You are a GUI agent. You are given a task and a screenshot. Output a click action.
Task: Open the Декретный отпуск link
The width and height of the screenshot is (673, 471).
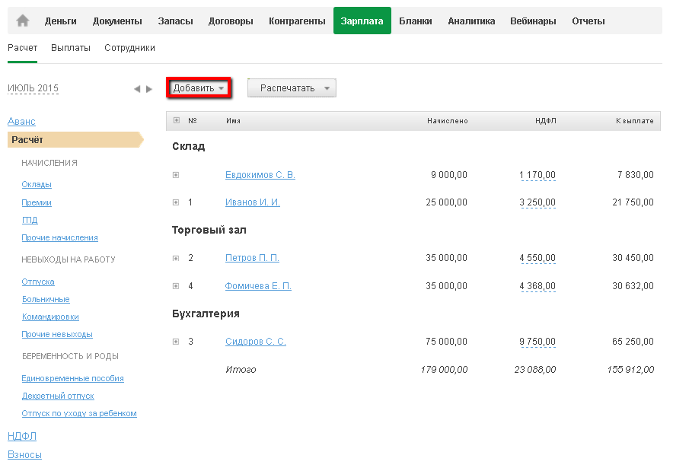click(58, 396)
